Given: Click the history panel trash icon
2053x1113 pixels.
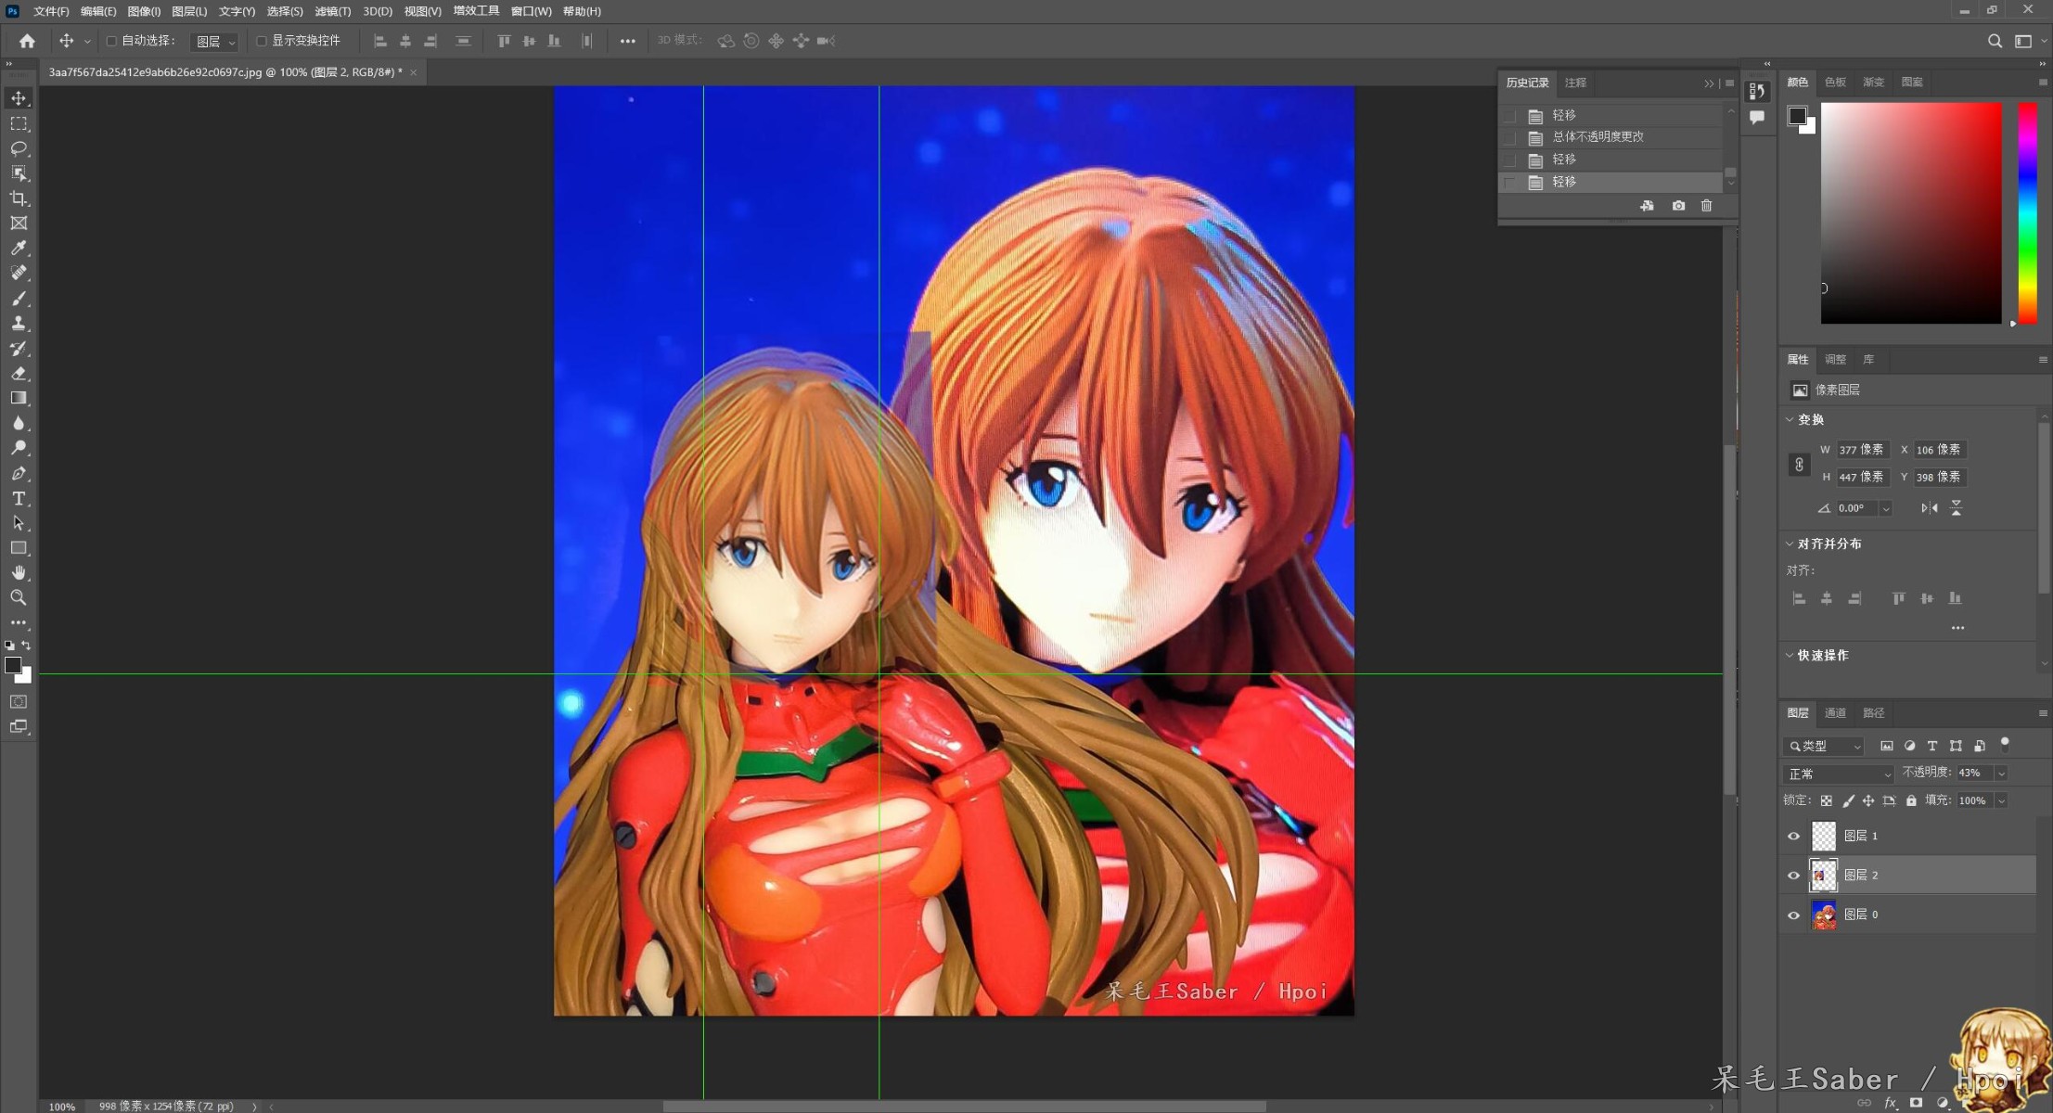Looking at the screenshot, I should [x=1706, y=206].
